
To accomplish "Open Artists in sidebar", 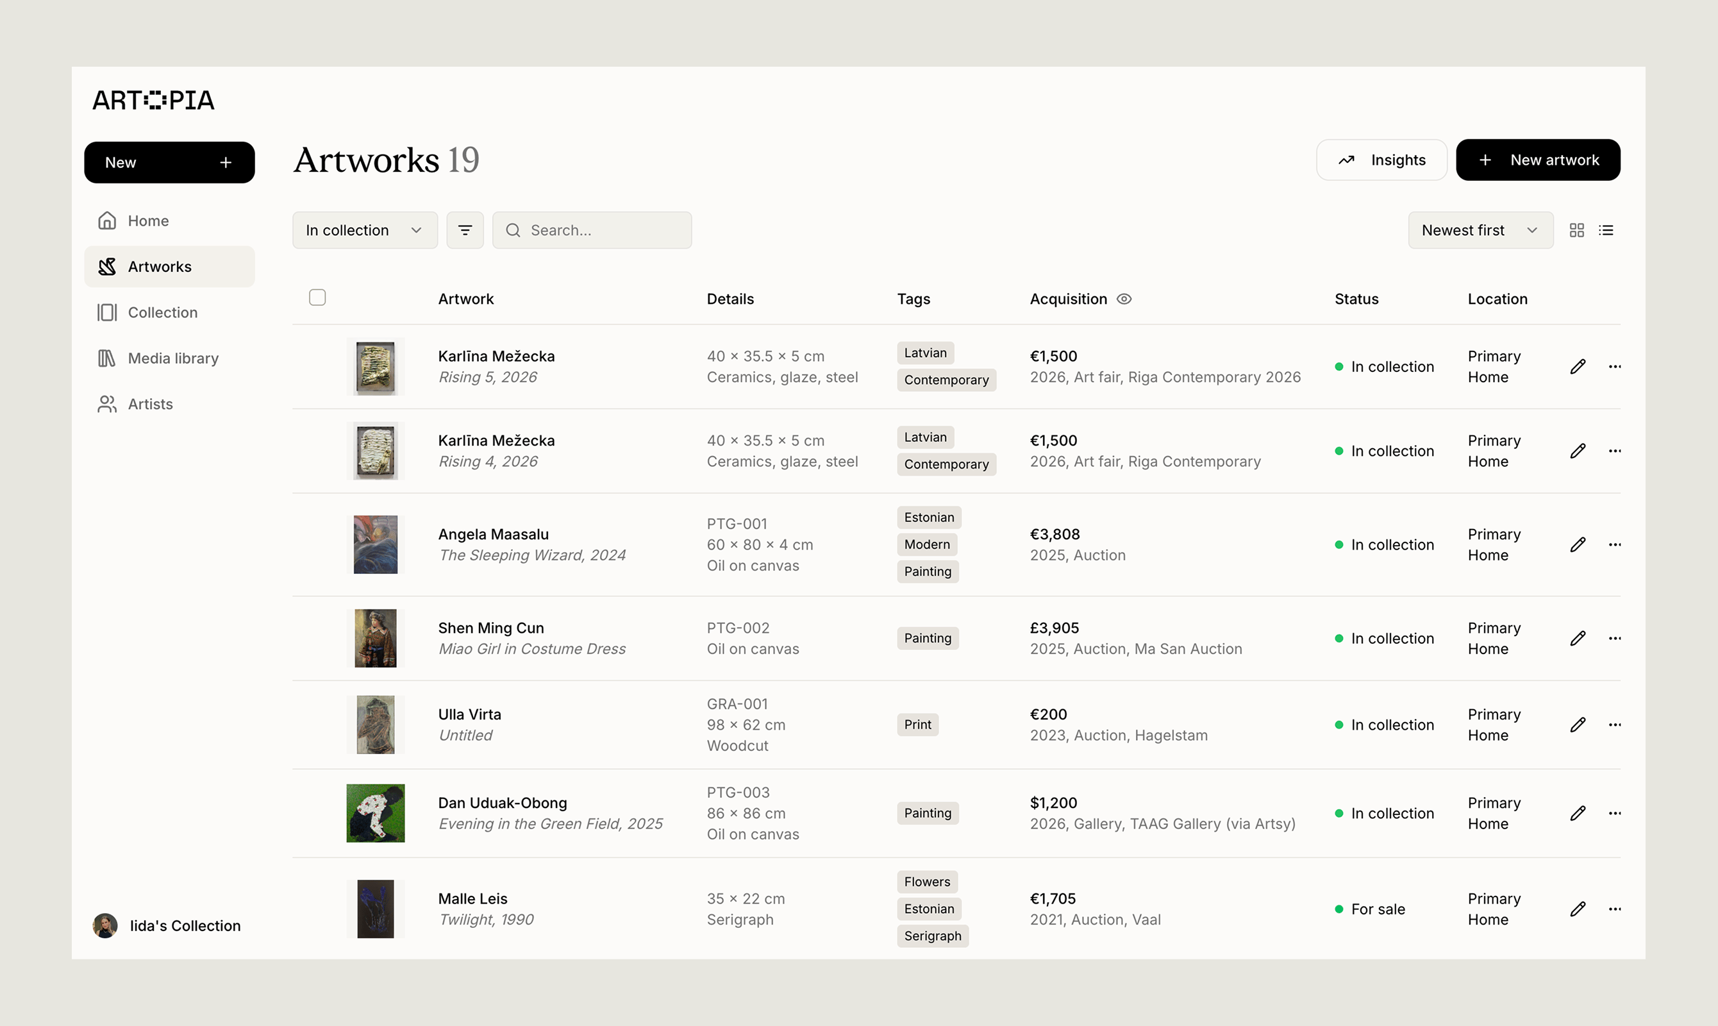I will 169,404.
